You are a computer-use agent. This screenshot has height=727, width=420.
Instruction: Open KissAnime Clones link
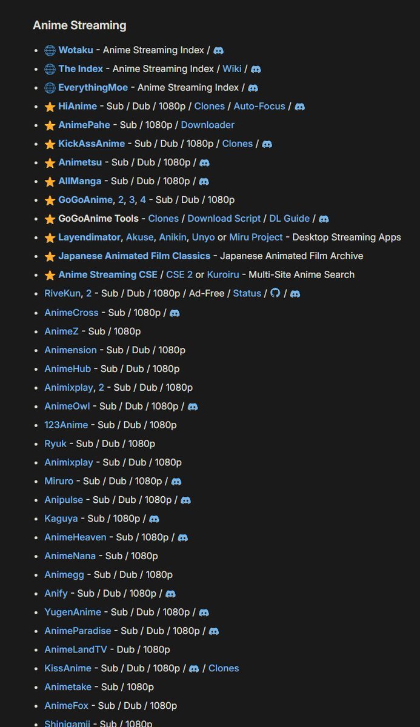pos(224,668)
